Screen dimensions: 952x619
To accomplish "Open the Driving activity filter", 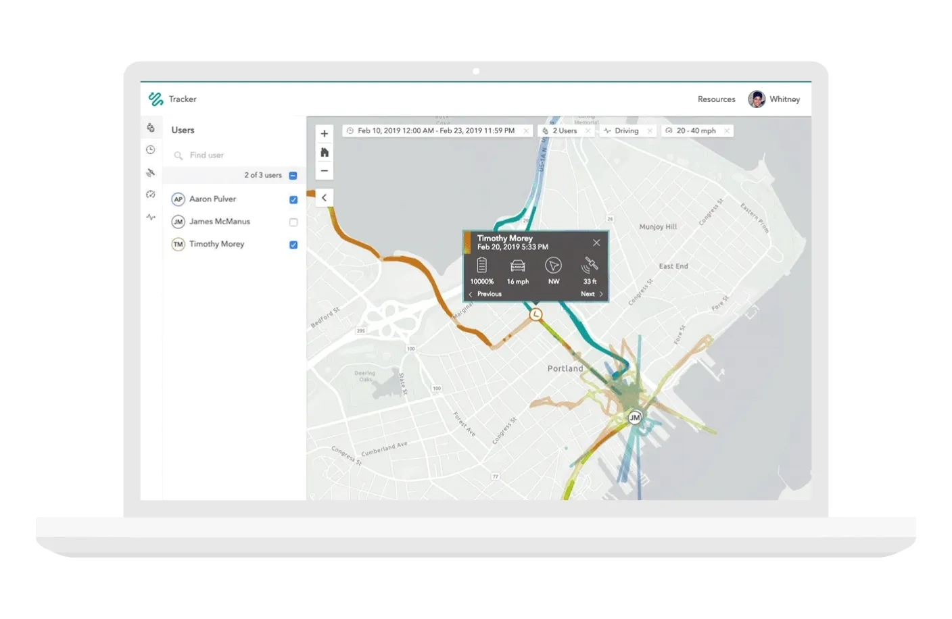I will pos(626,130).
